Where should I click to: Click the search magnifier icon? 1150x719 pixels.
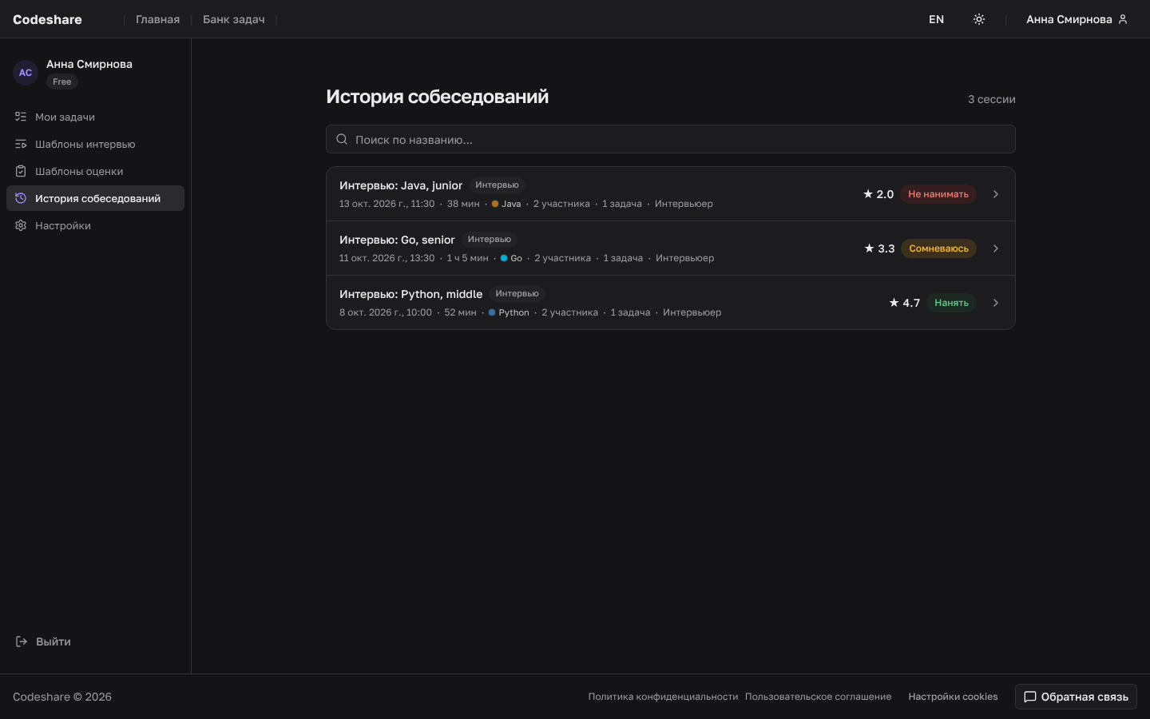coord(342,139)
